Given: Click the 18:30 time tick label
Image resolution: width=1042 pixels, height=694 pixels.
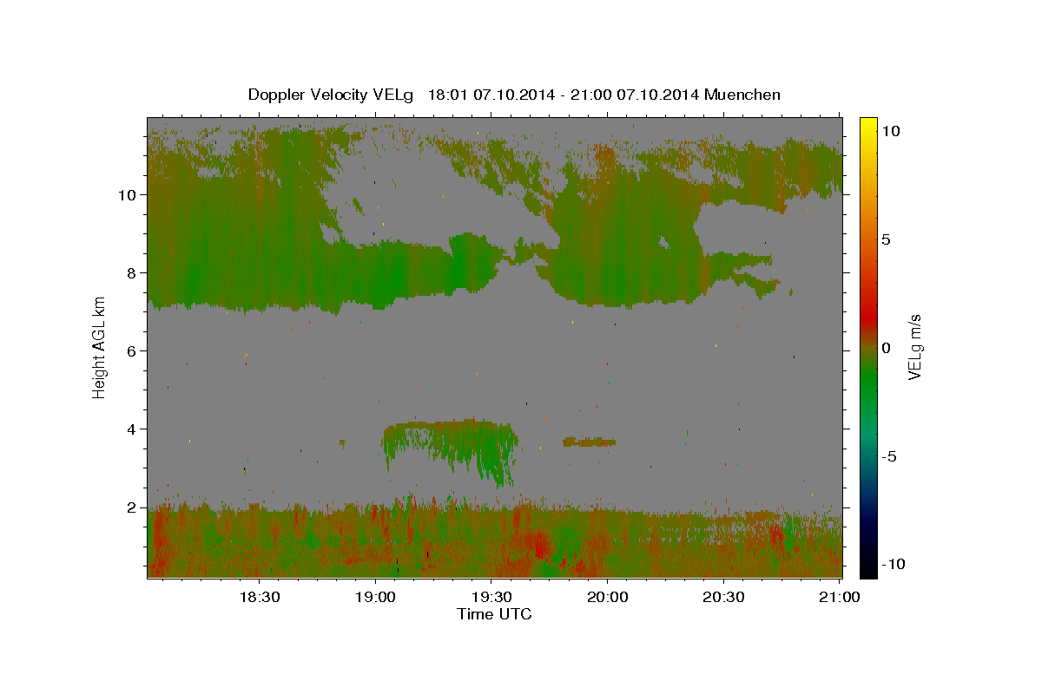Looking at the screenshot, I should pyautogui.click(x=259, y=597).
